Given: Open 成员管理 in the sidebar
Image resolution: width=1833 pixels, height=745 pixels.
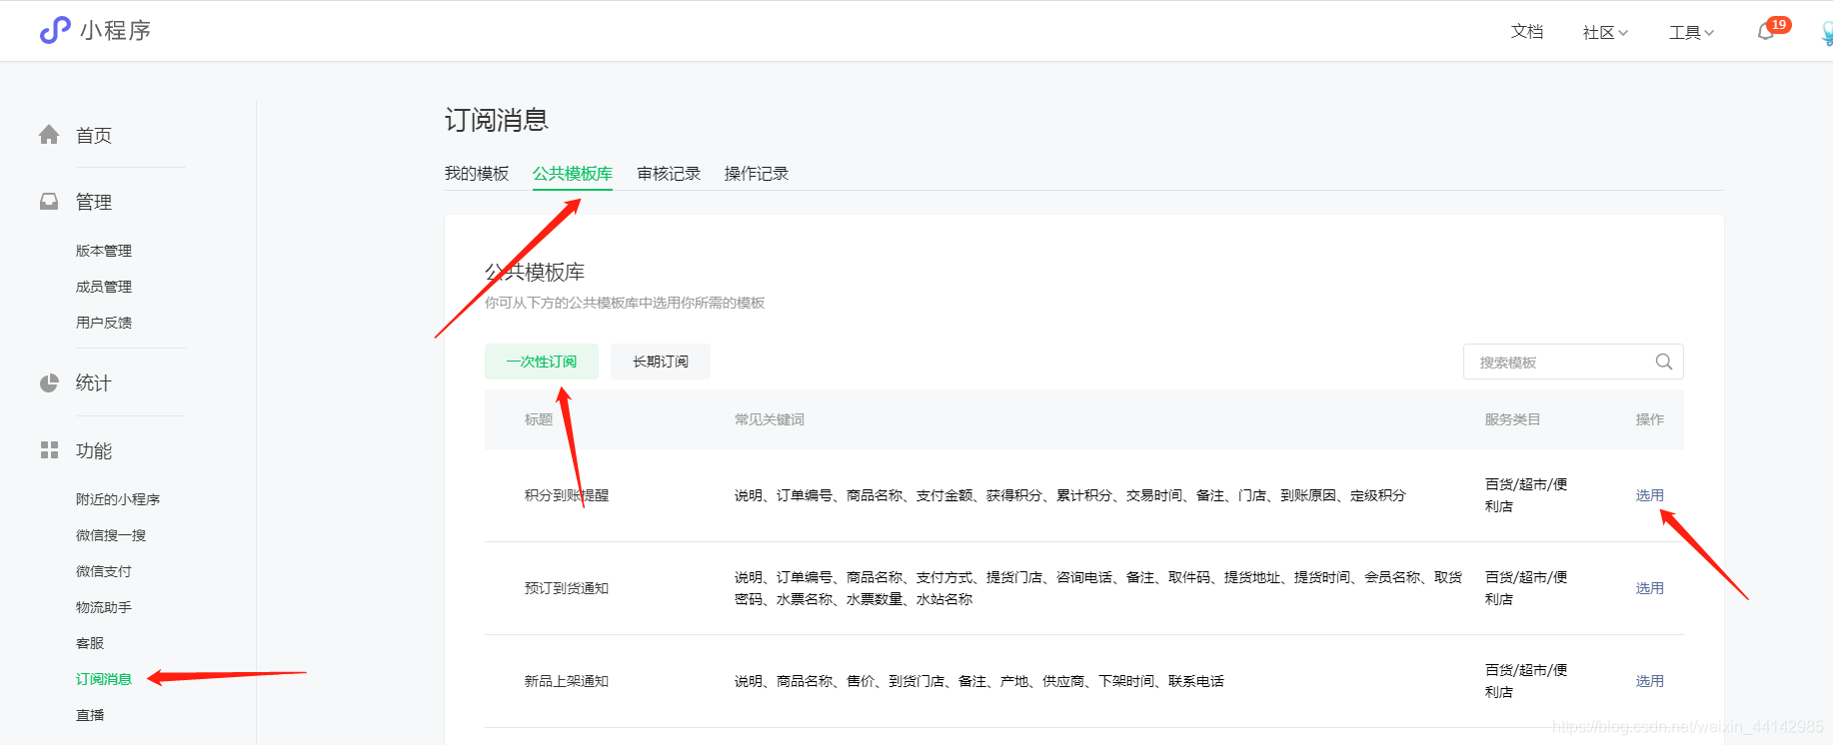Looking at the screenshot, I should click(104, 287).
